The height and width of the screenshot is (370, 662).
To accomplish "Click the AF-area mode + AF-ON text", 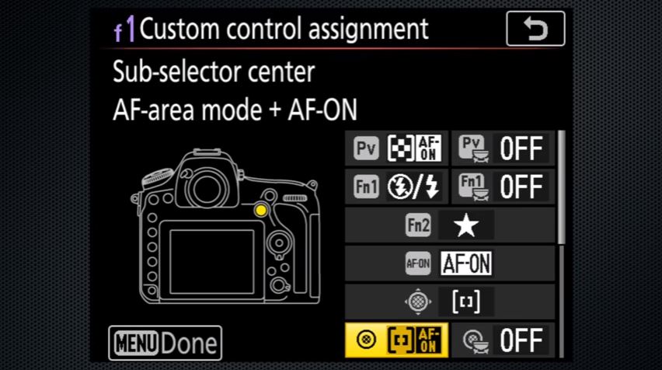I will click(235, 110).
